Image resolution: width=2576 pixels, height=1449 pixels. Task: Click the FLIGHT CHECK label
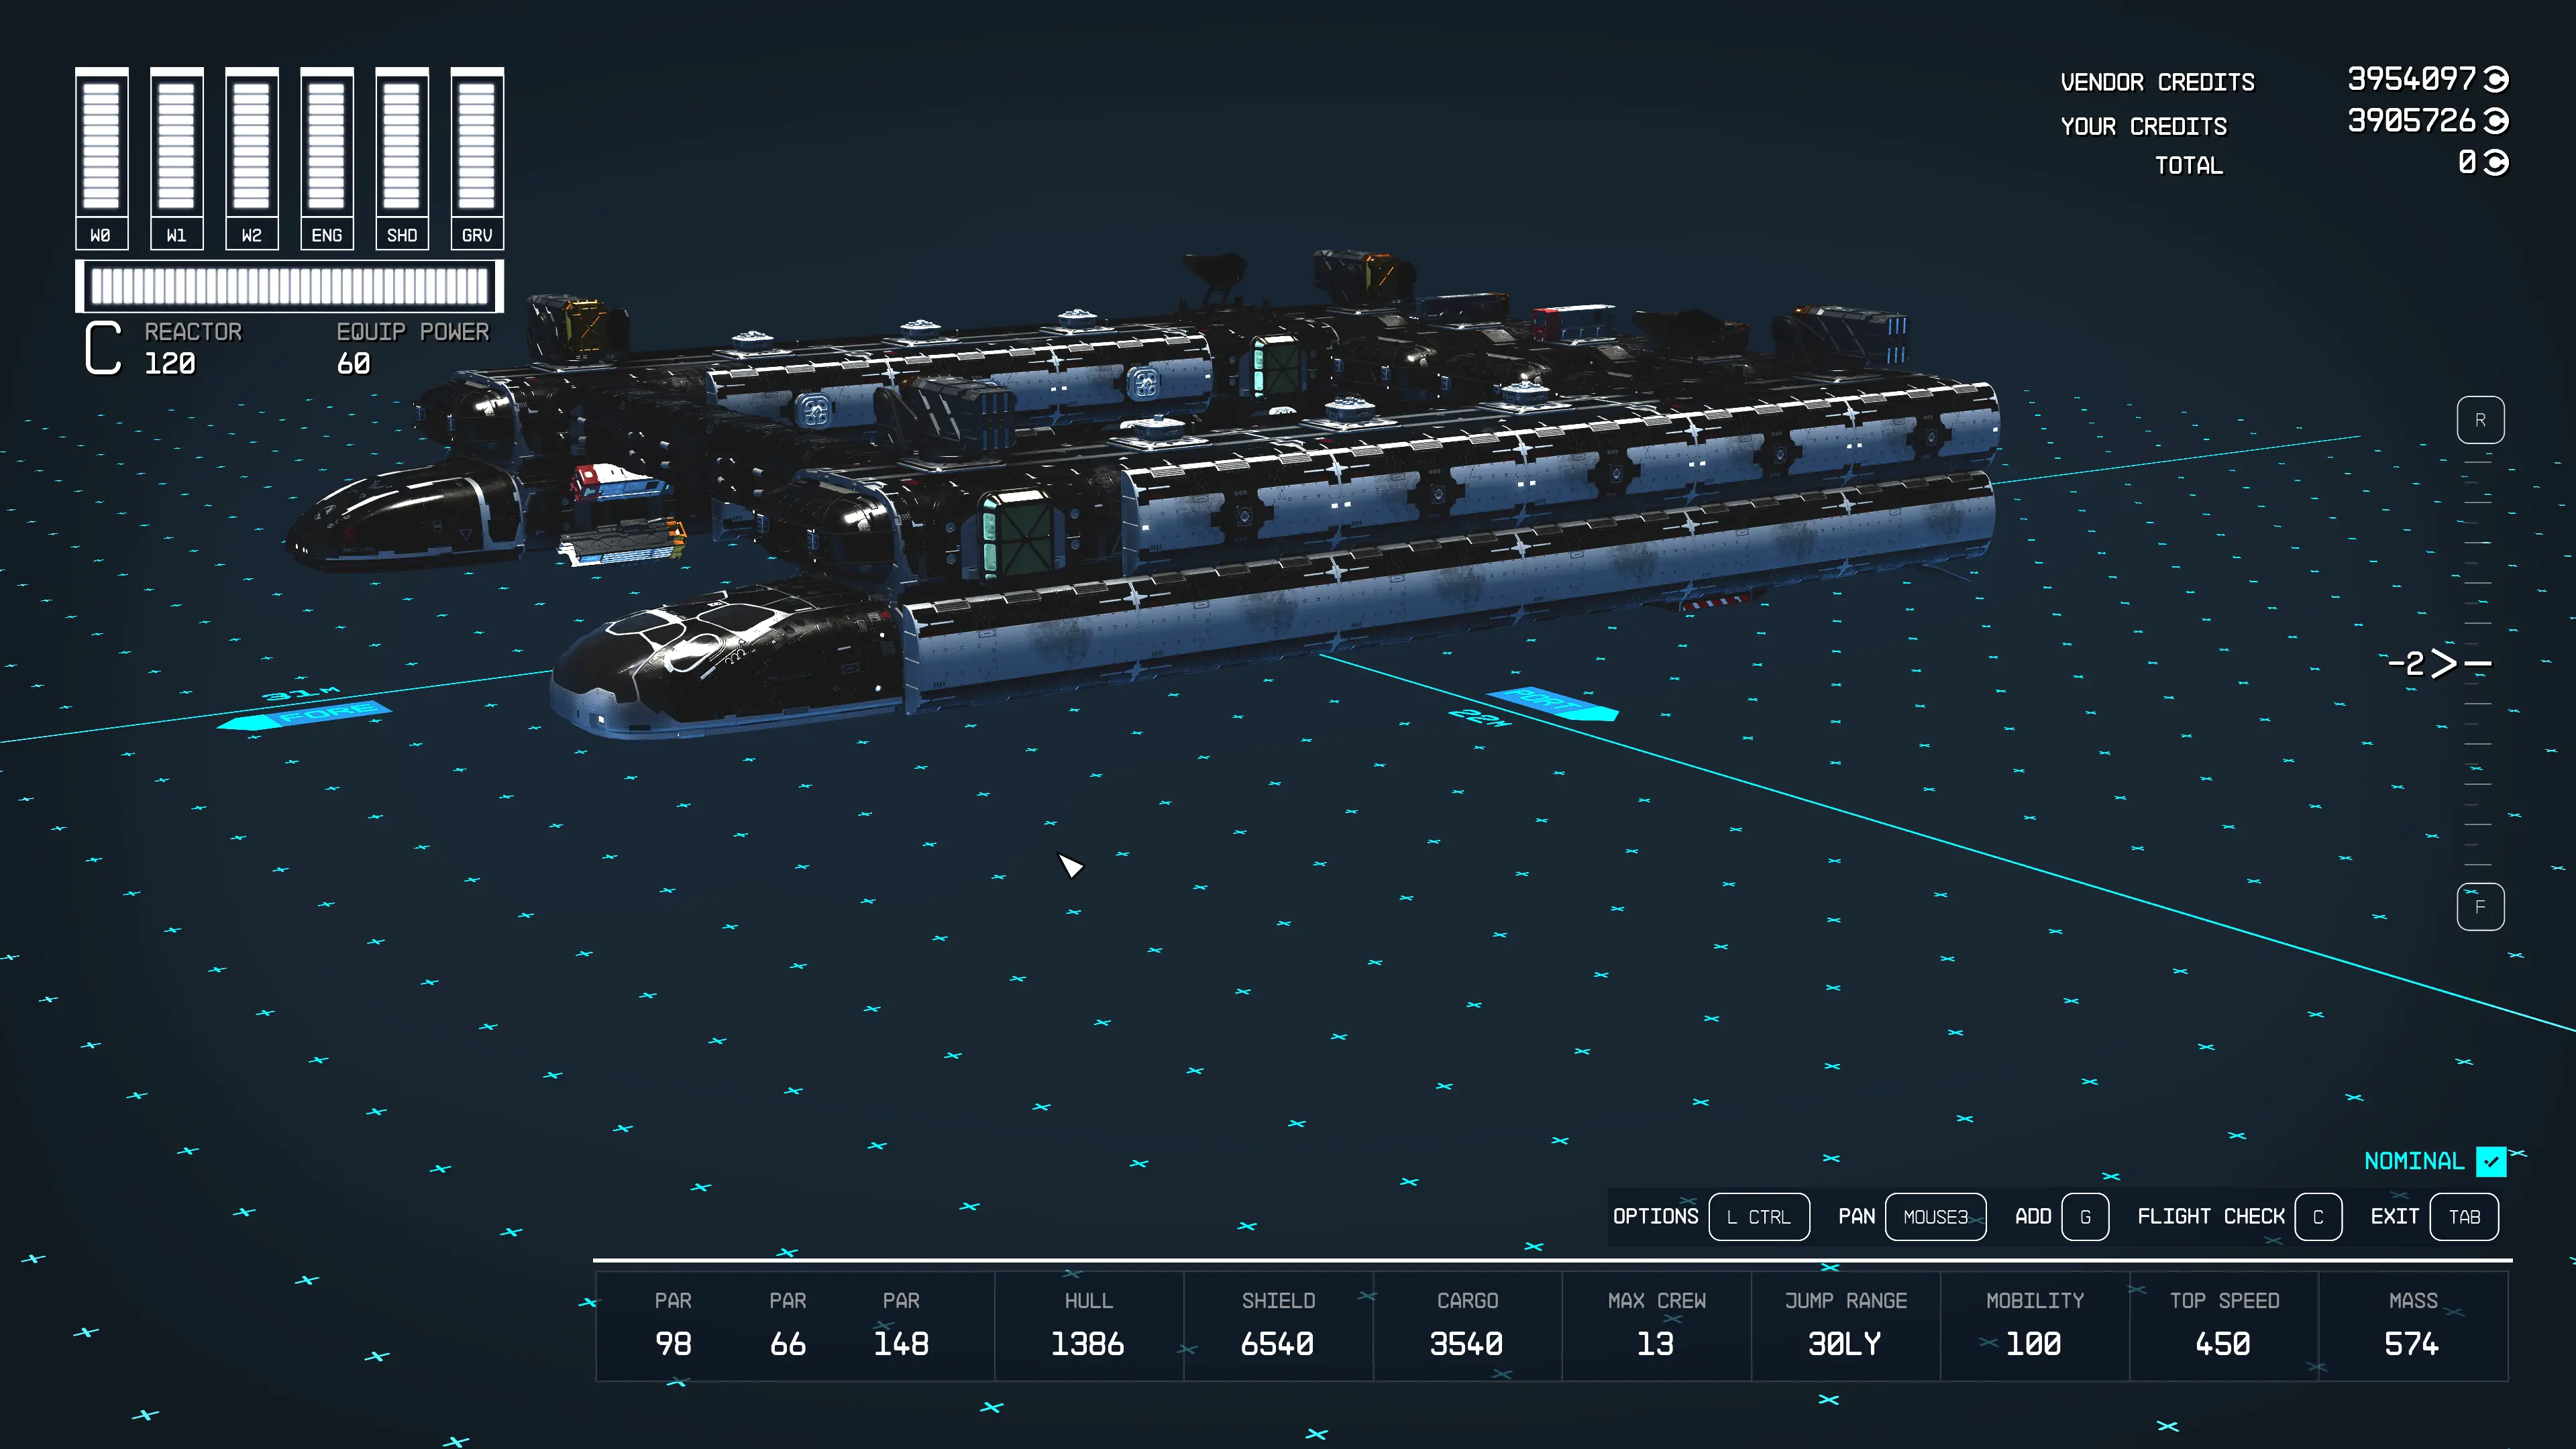[2211, 1216]
